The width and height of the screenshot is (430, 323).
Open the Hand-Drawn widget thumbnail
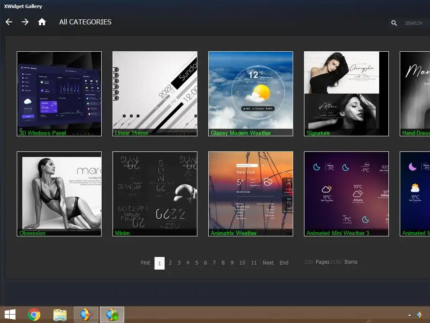[x=415, y=94]
